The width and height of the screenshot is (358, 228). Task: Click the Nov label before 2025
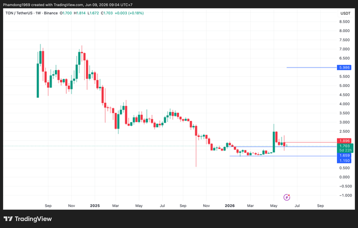[x=72, y=205]
